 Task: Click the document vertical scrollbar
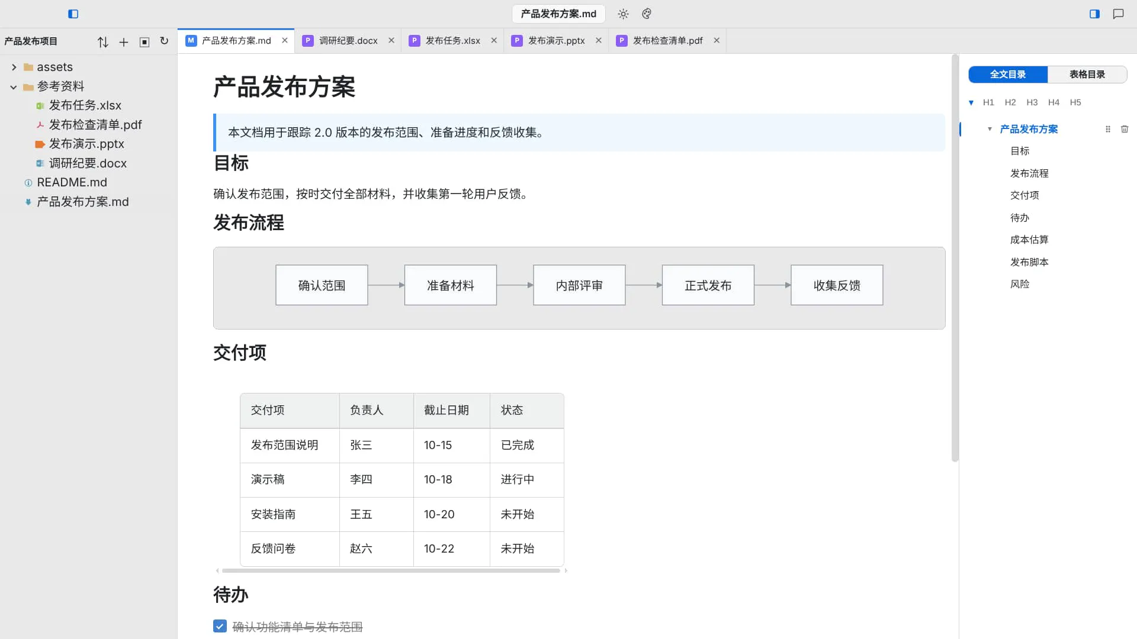tap(955, 257)
